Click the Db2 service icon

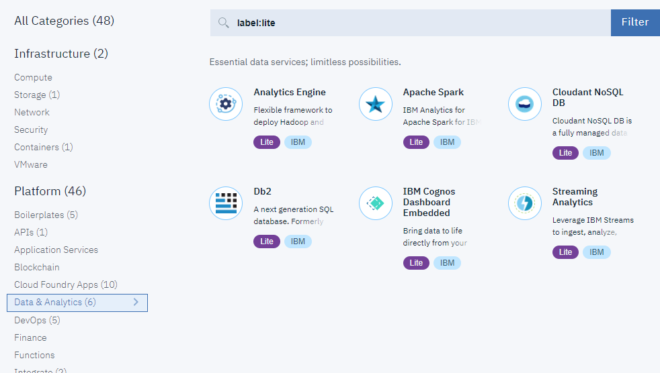pyautogui.click(x=226, y=203)
